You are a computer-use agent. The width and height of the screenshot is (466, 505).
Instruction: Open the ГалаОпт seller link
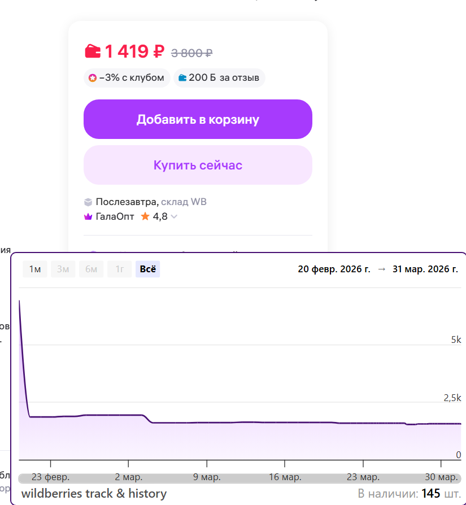click(115, 216)
